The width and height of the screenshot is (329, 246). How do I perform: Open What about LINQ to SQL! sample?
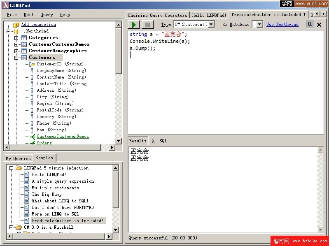click(60, 201)
